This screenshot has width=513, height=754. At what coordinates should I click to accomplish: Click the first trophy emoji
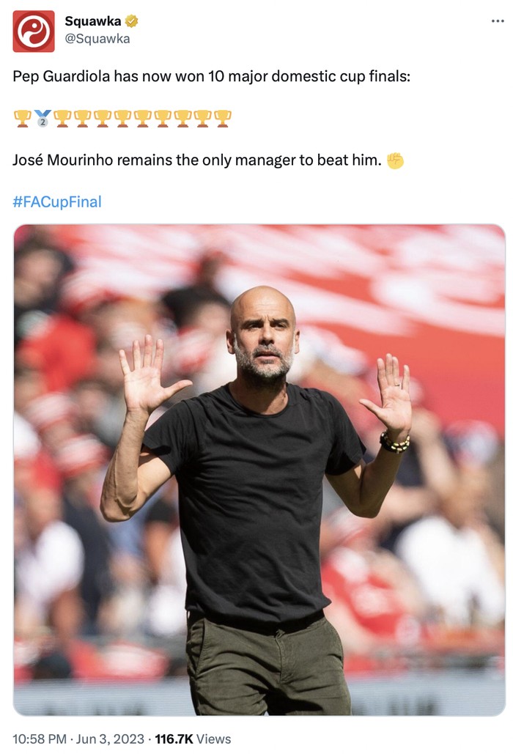[x=23, y=118]
